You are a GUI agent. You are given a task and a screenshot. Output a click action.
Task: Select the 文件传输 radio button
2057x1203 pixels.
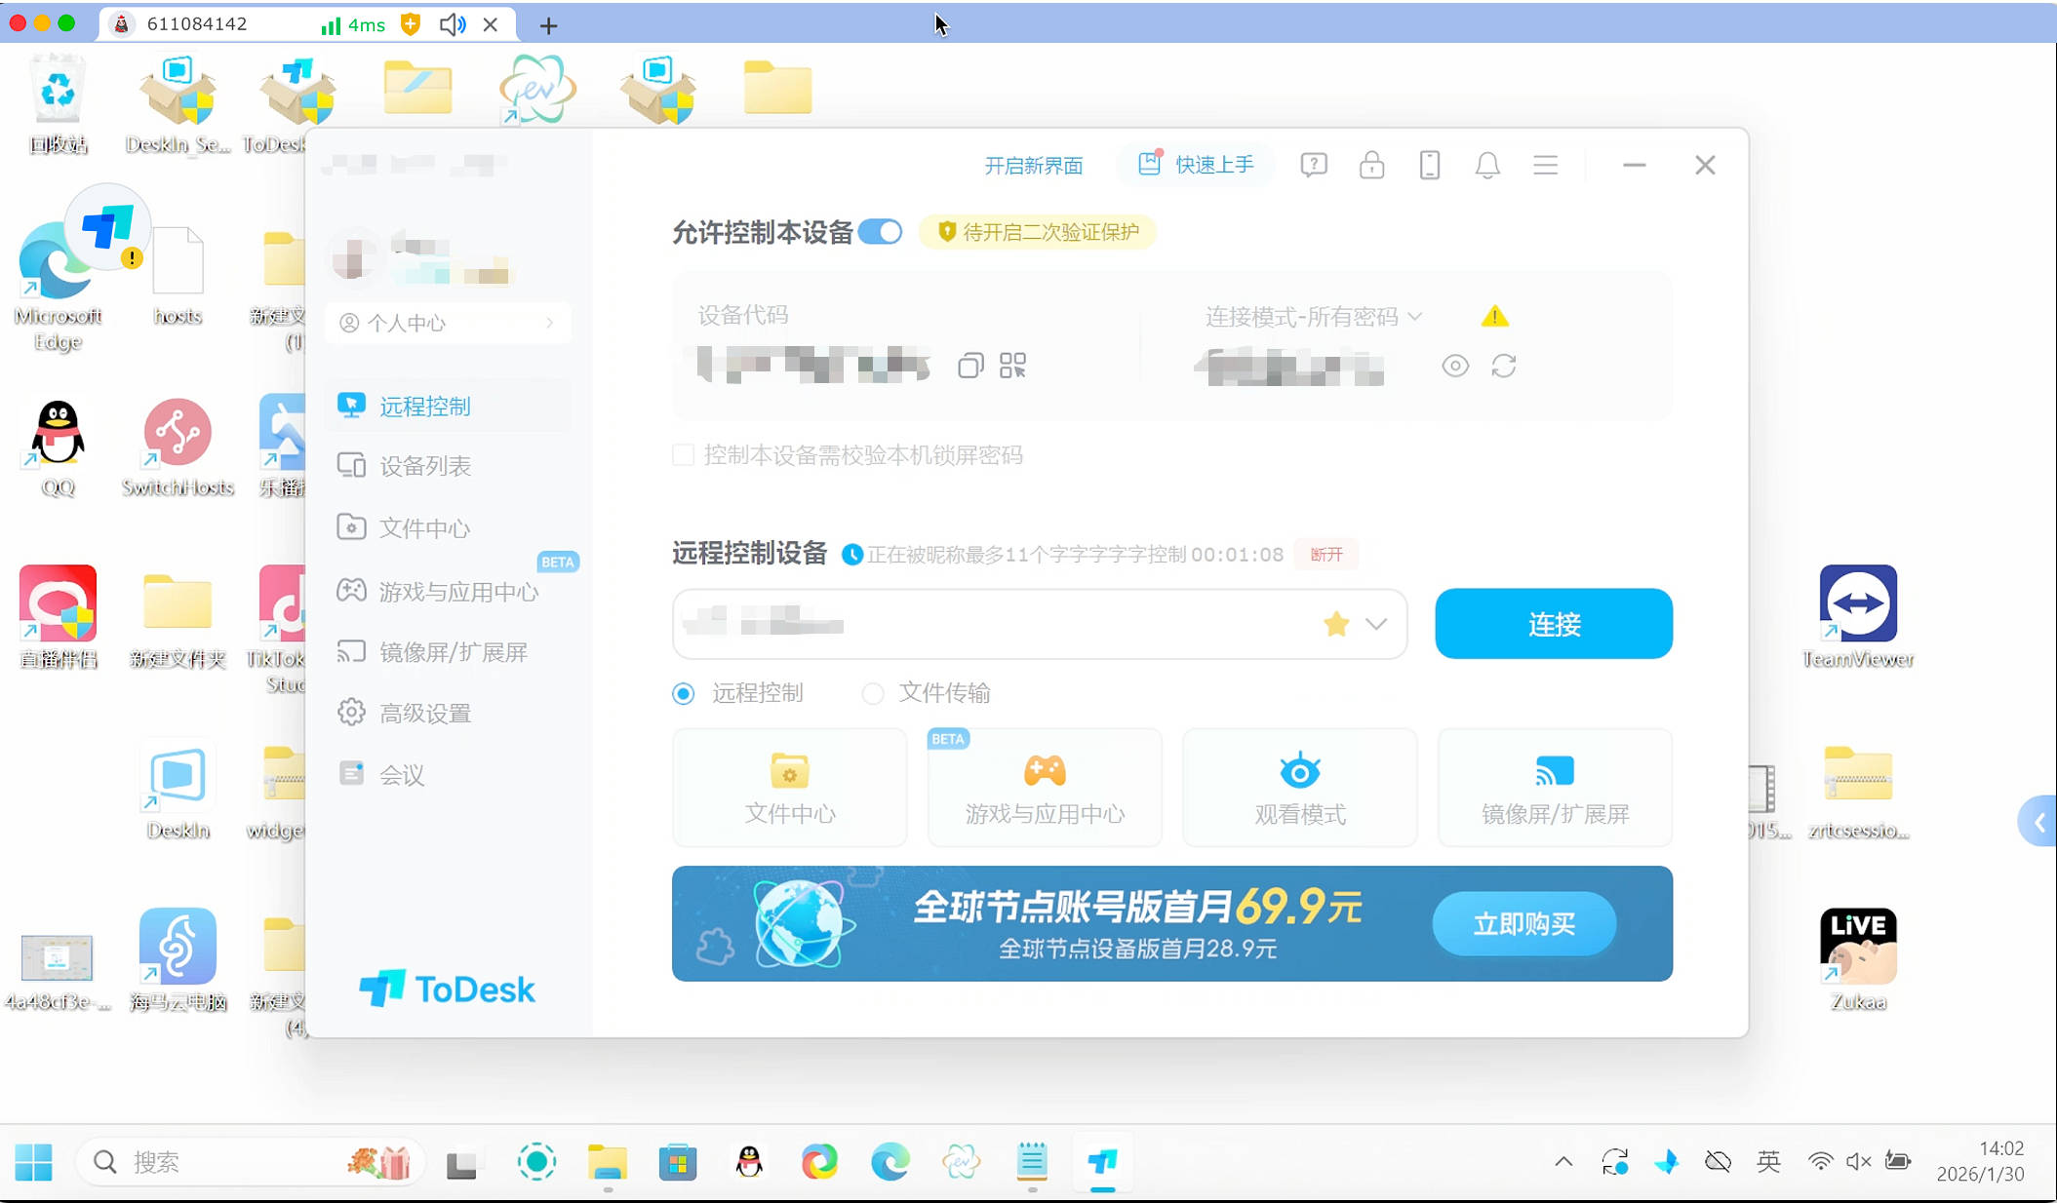coord(873,693)
